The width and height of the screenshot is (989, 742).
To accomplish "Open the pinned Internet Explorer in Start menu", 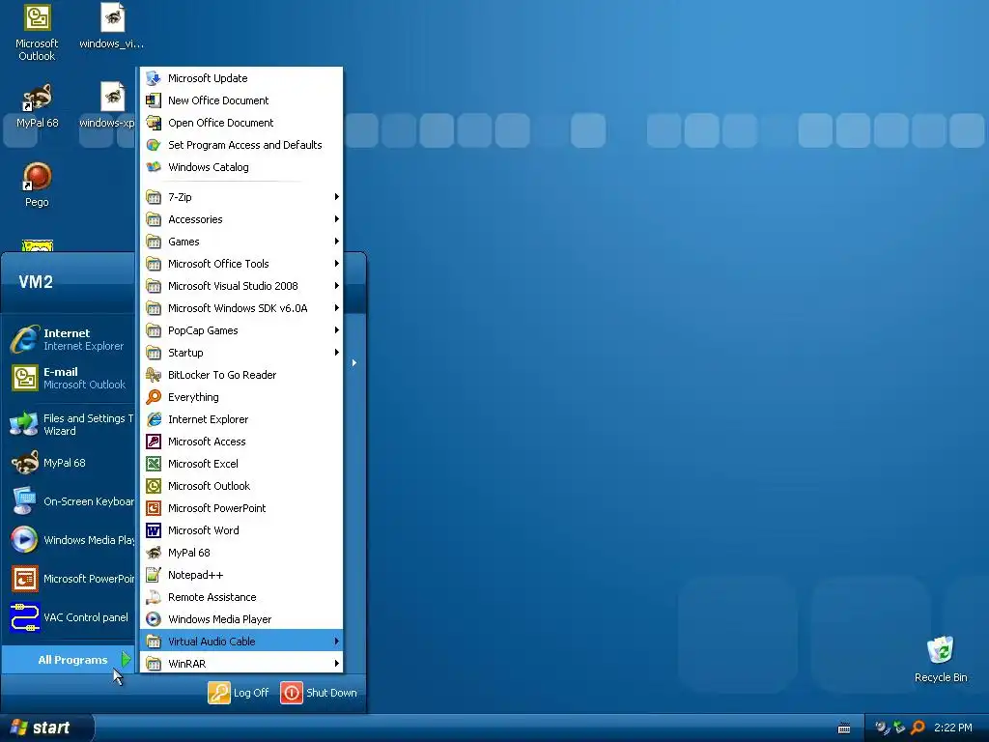I will coord(70,339).
